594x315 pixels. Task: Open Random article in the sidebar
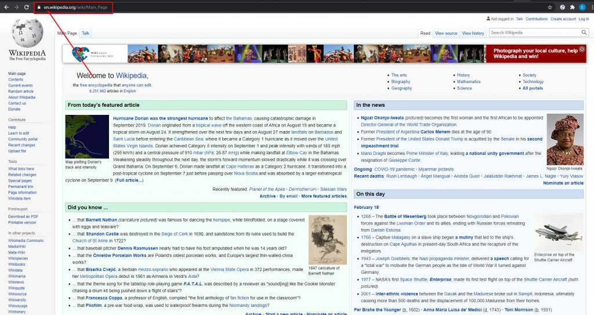(21, 91)
